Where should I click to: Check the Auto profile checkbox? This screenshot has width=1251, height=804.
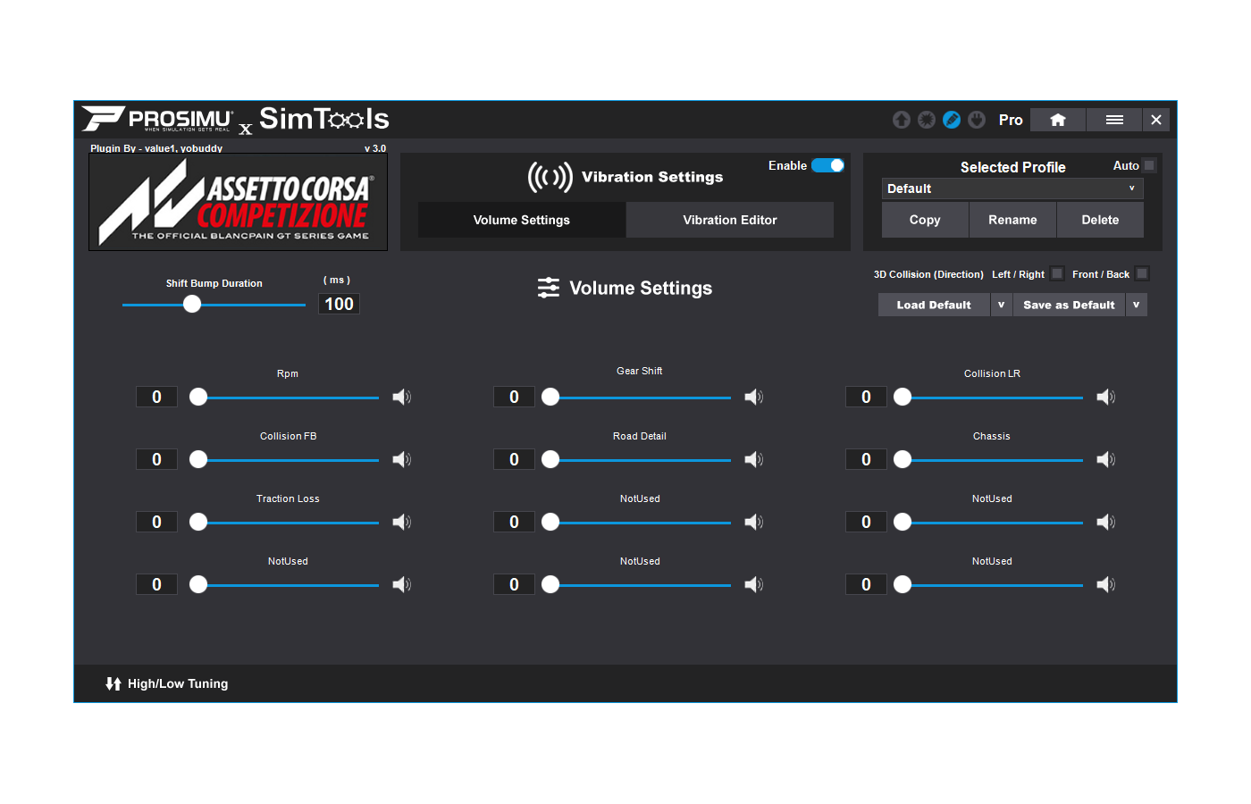(x=1149, y=165)
